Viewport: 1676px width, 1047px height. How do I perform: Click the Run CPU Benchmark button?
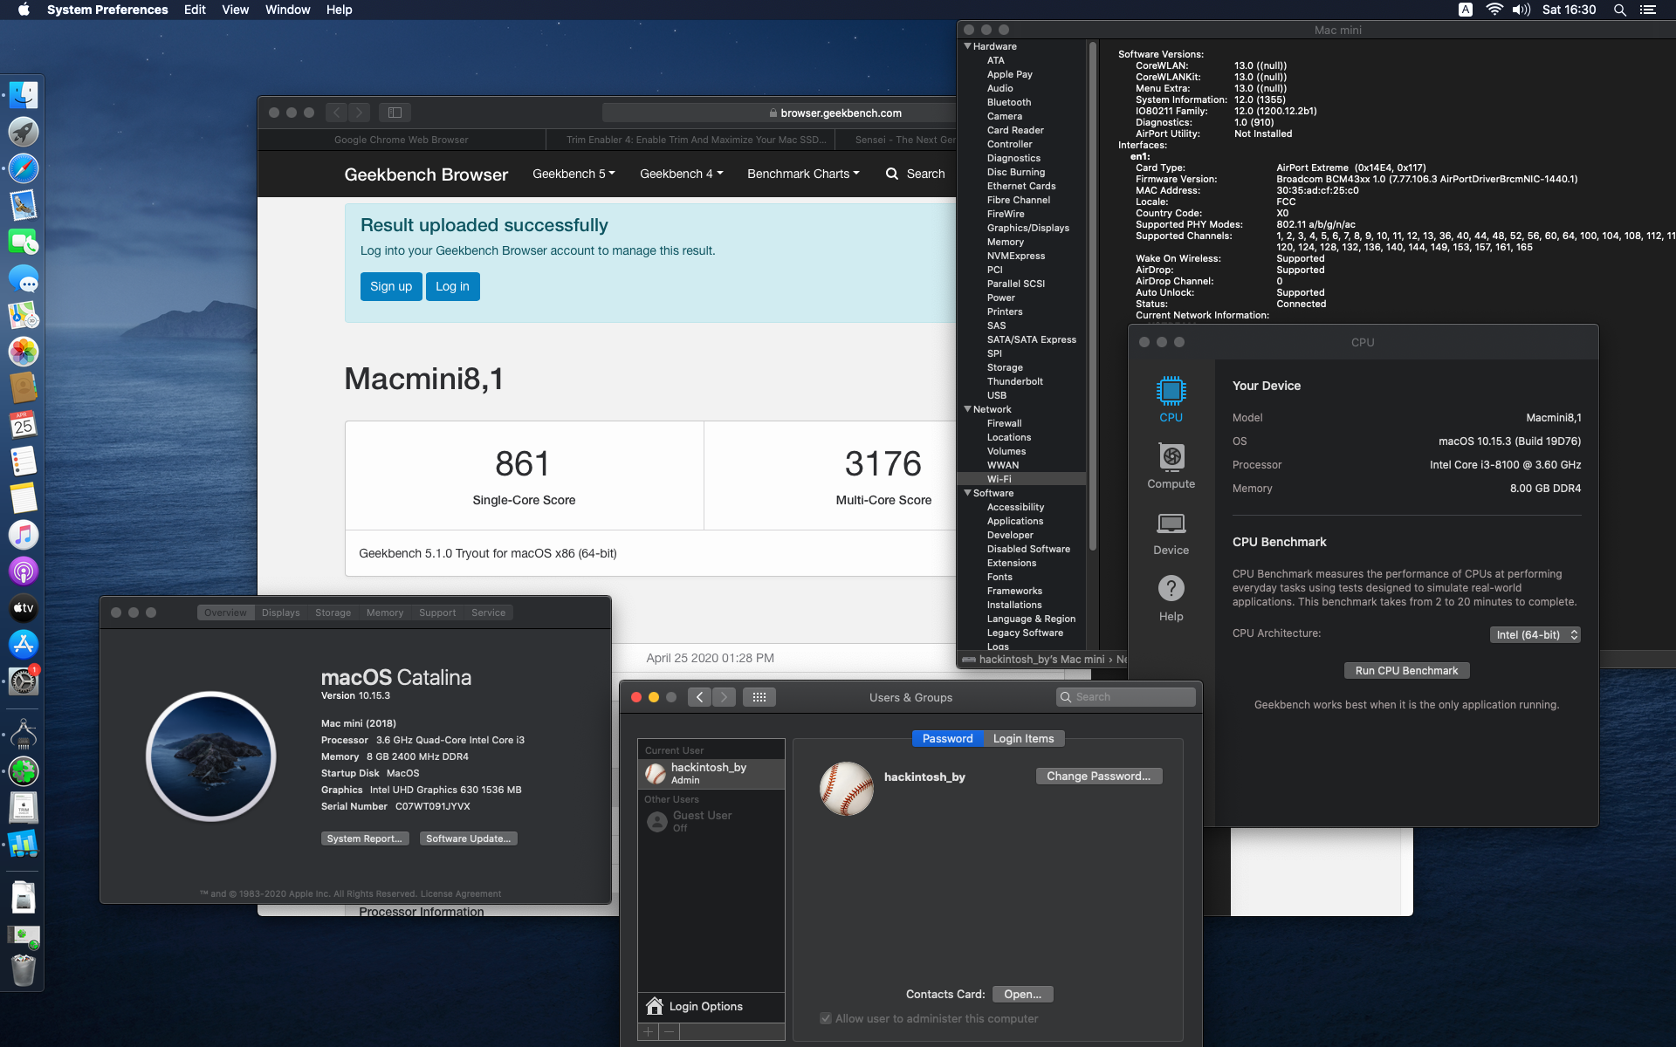click(x=1406, y=670)
